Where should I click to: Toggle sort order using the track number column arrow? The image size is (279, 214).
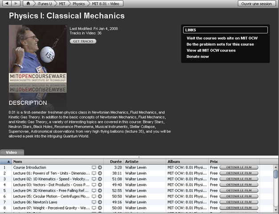[x=8, y=161]
